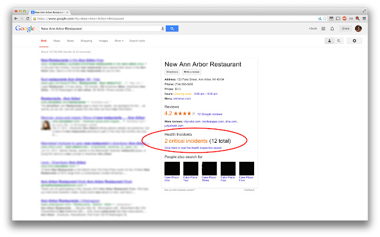Click the blue translate icon in the address bar
This screenshot has height=237, width=380.
pyautogui.click(x=320, y=18)
